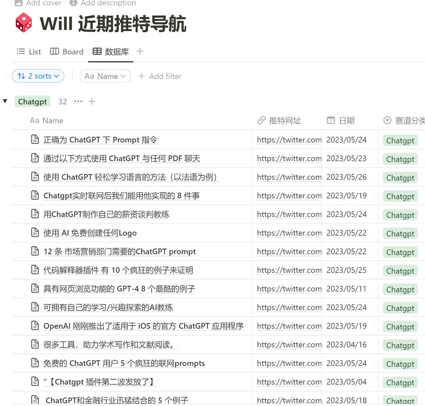Open page 用ChatGPT制作自己的薪资谈判教练
The image size is (425, 406).
106,214
